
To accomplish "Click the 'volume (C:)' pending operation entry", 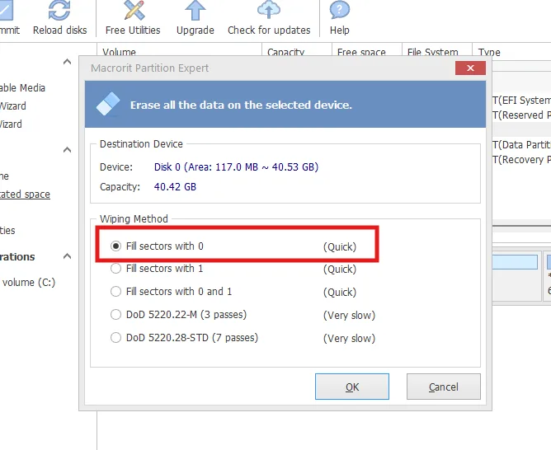I will click(29, 282).
